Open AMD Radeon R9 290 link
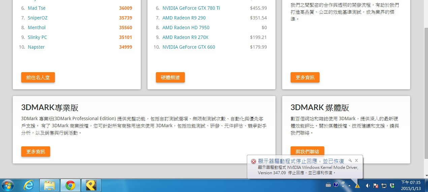This screenshot has height=192, width=428. [184, 18]
